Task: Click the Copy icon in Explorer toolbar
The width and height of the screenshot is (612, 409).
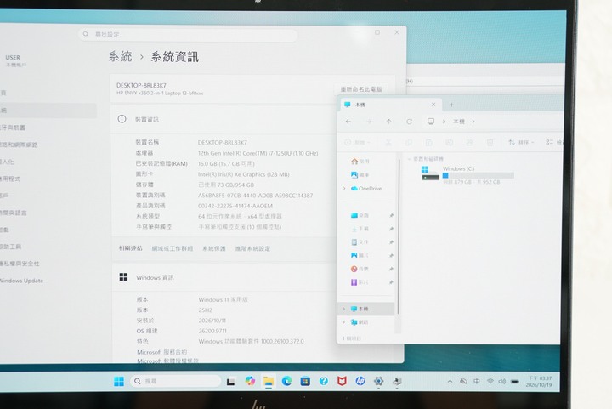Action: tap(409, 143)
